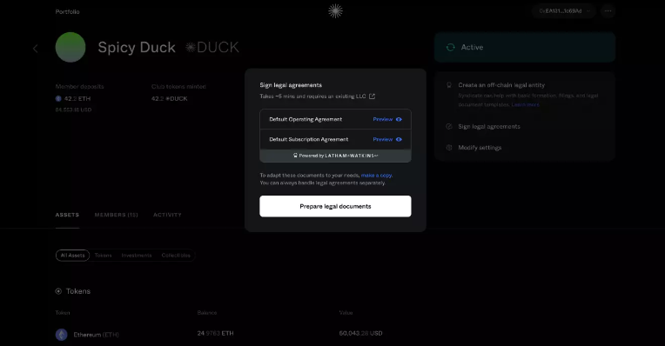The height and width of the screenshot is (346, 665).
Task: Click the refresh icon in the Active status banner
Action: [450, 47]
